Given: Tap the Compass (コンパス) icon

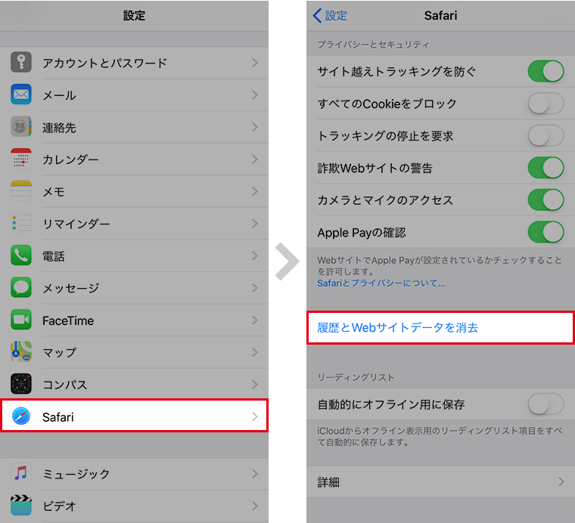Looking at the screenshot, I should (x=21, y=384).
